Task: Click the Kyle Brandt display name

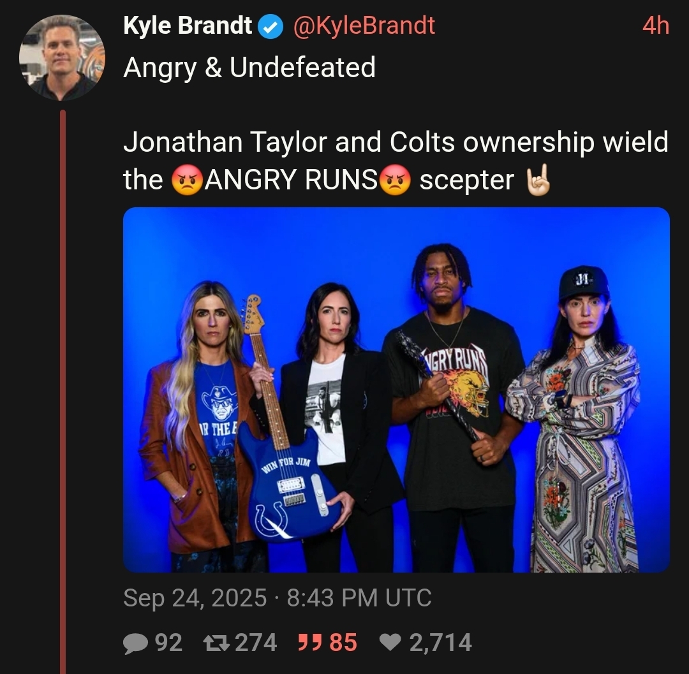Action: 188,26
